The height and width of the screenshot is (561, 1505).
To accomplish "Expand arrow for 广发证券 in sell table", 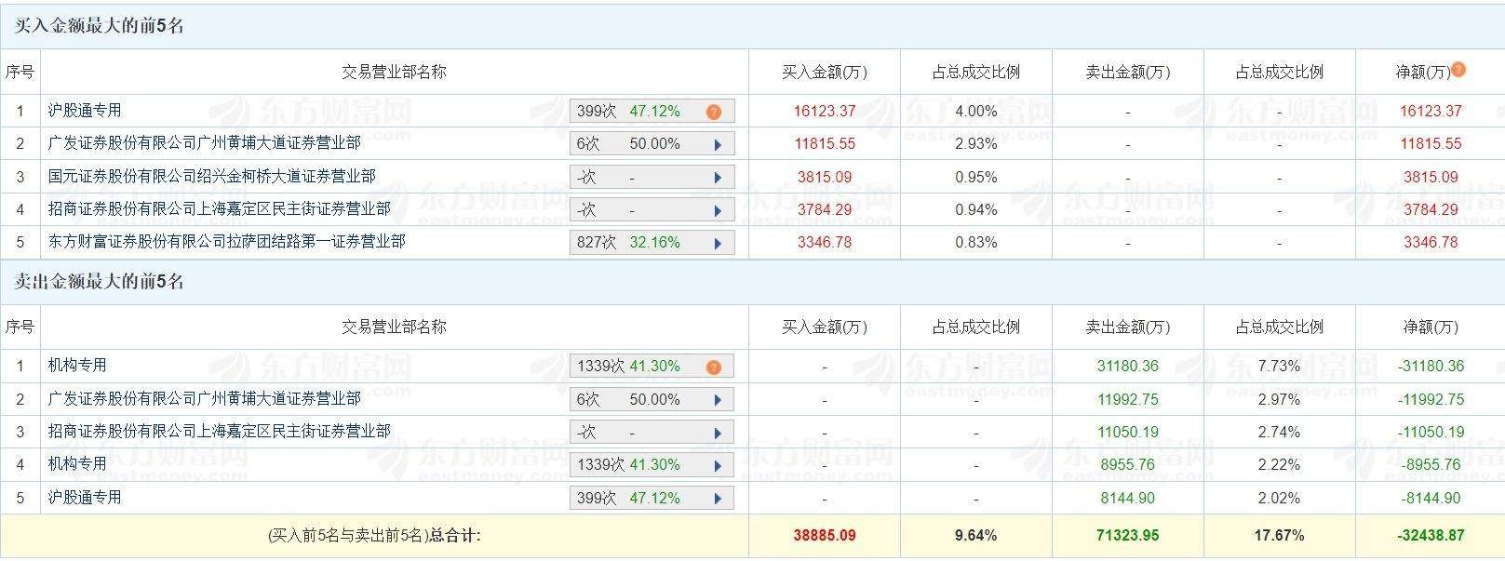I will pyautogui.click(x=718, y=400).
